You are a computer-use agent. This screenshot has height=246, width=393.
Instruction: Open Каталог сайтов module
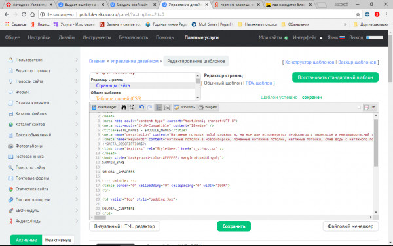coord(30,124)
